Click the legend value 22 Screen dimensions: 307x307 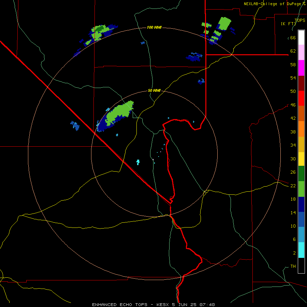[293, 186]
